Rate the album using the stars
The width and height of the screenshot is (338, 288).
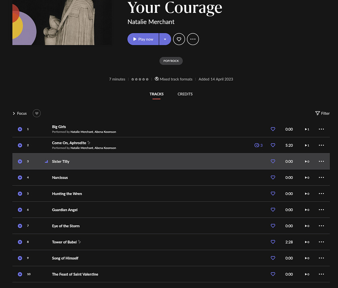140,79
